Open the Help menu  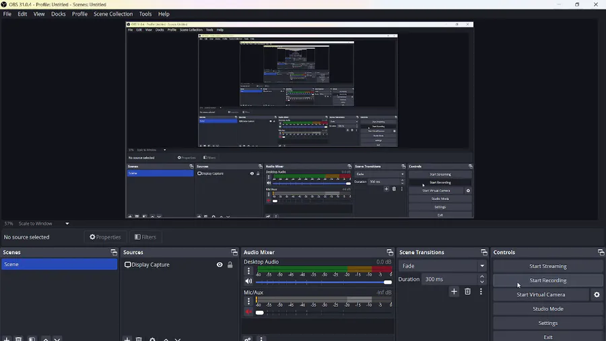click(x=164, y=14)
